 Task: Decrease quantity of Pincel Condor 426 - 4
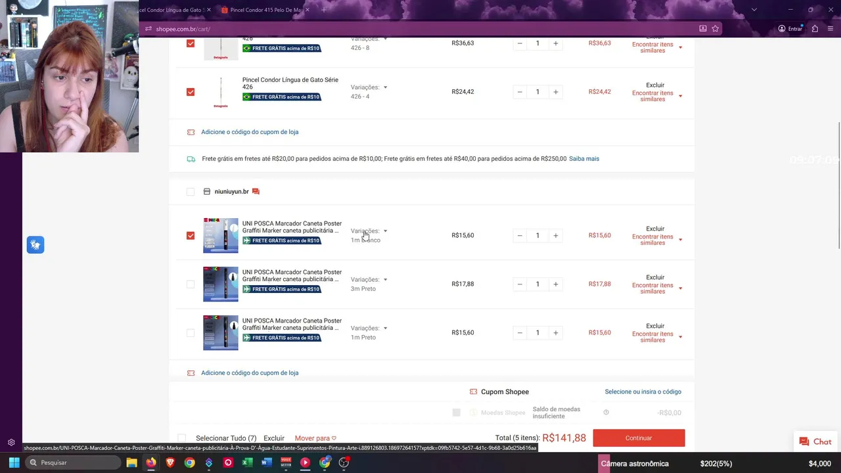(520, 92)
